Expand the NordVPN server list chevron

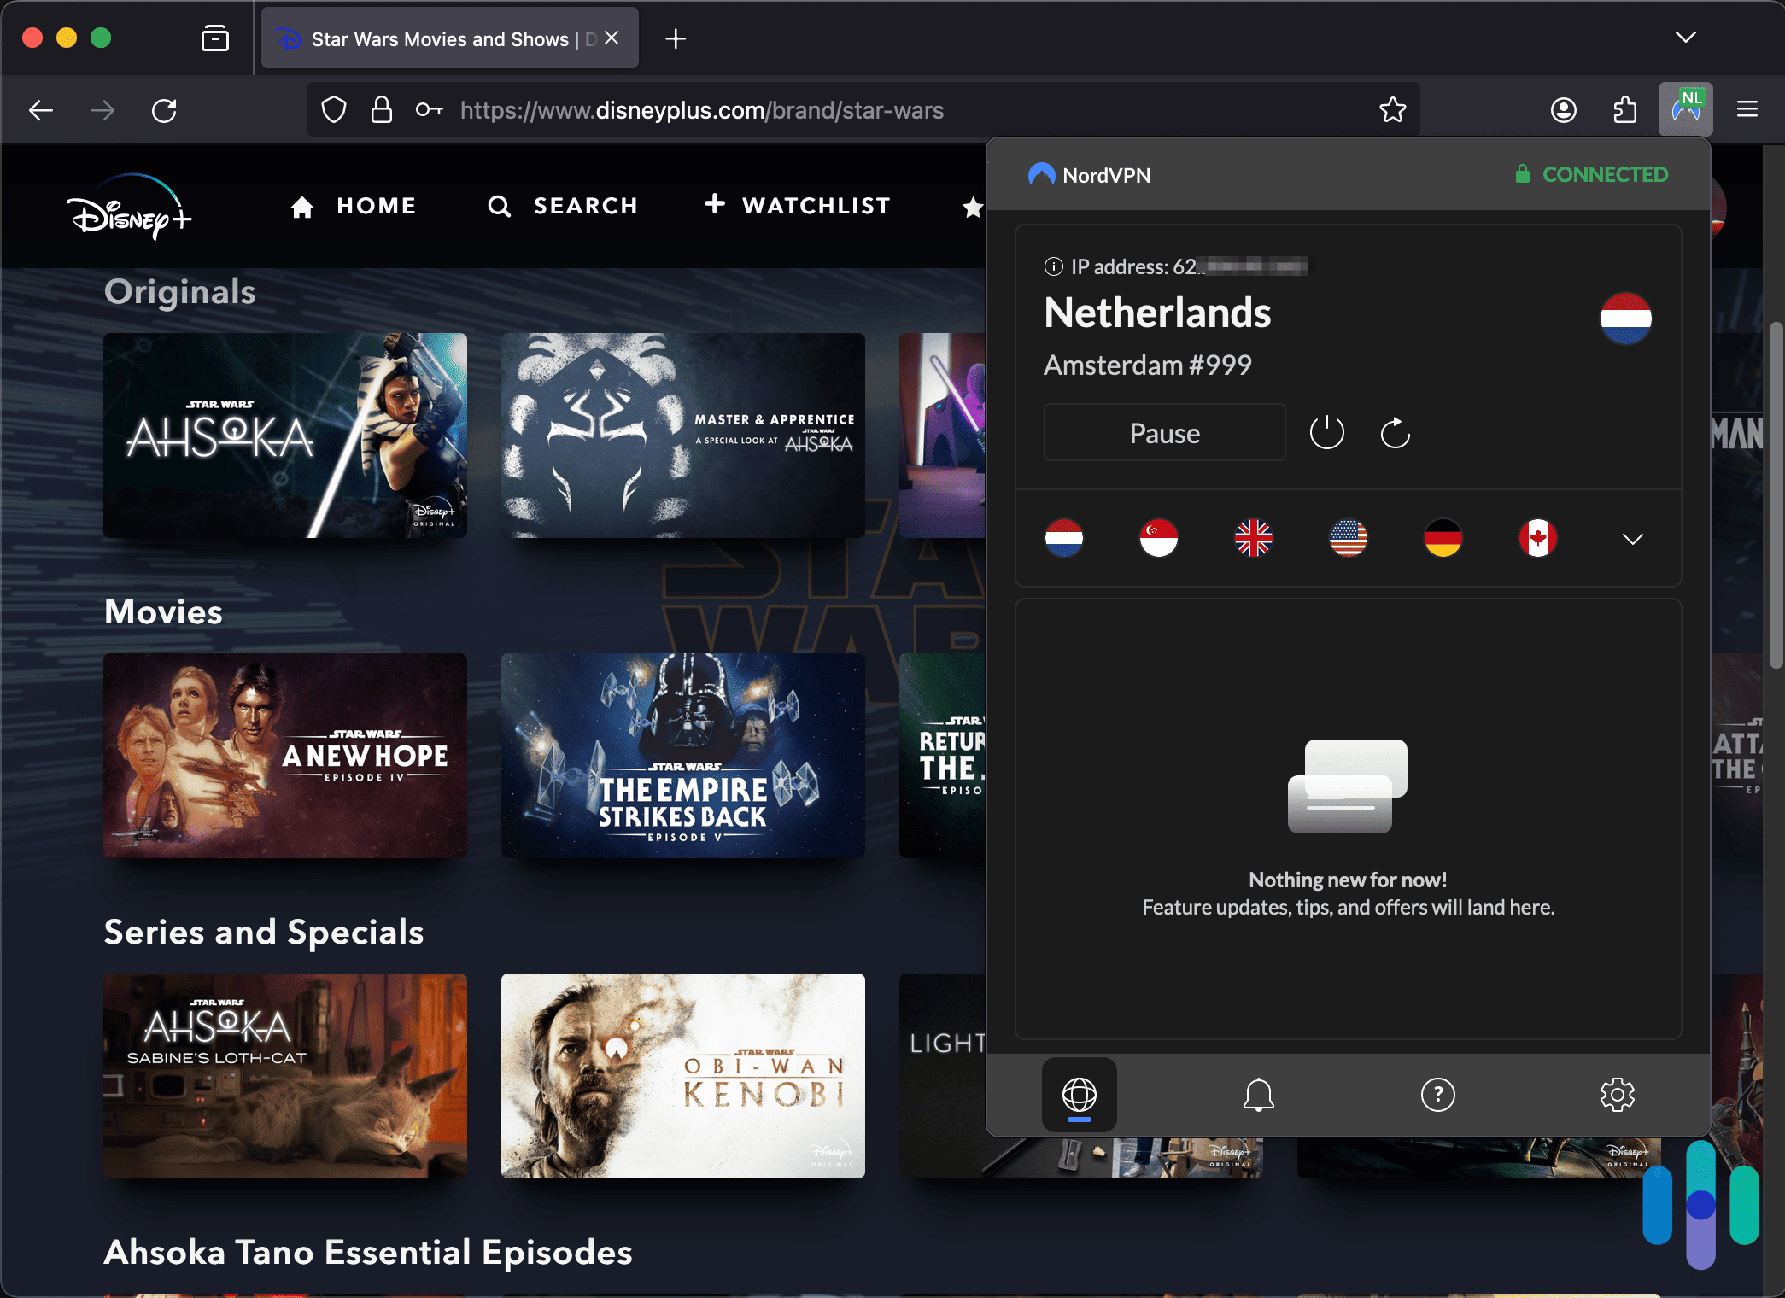(x=1633, y=537)
